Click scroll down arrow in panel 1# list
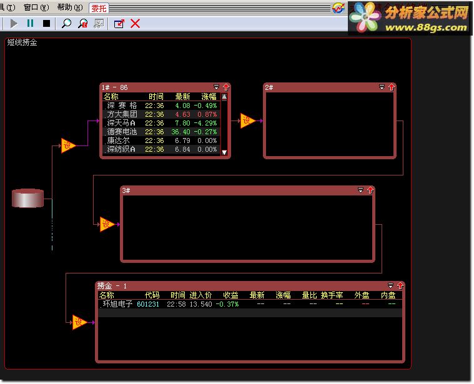 pyautogui.click(x=224, y=152)
